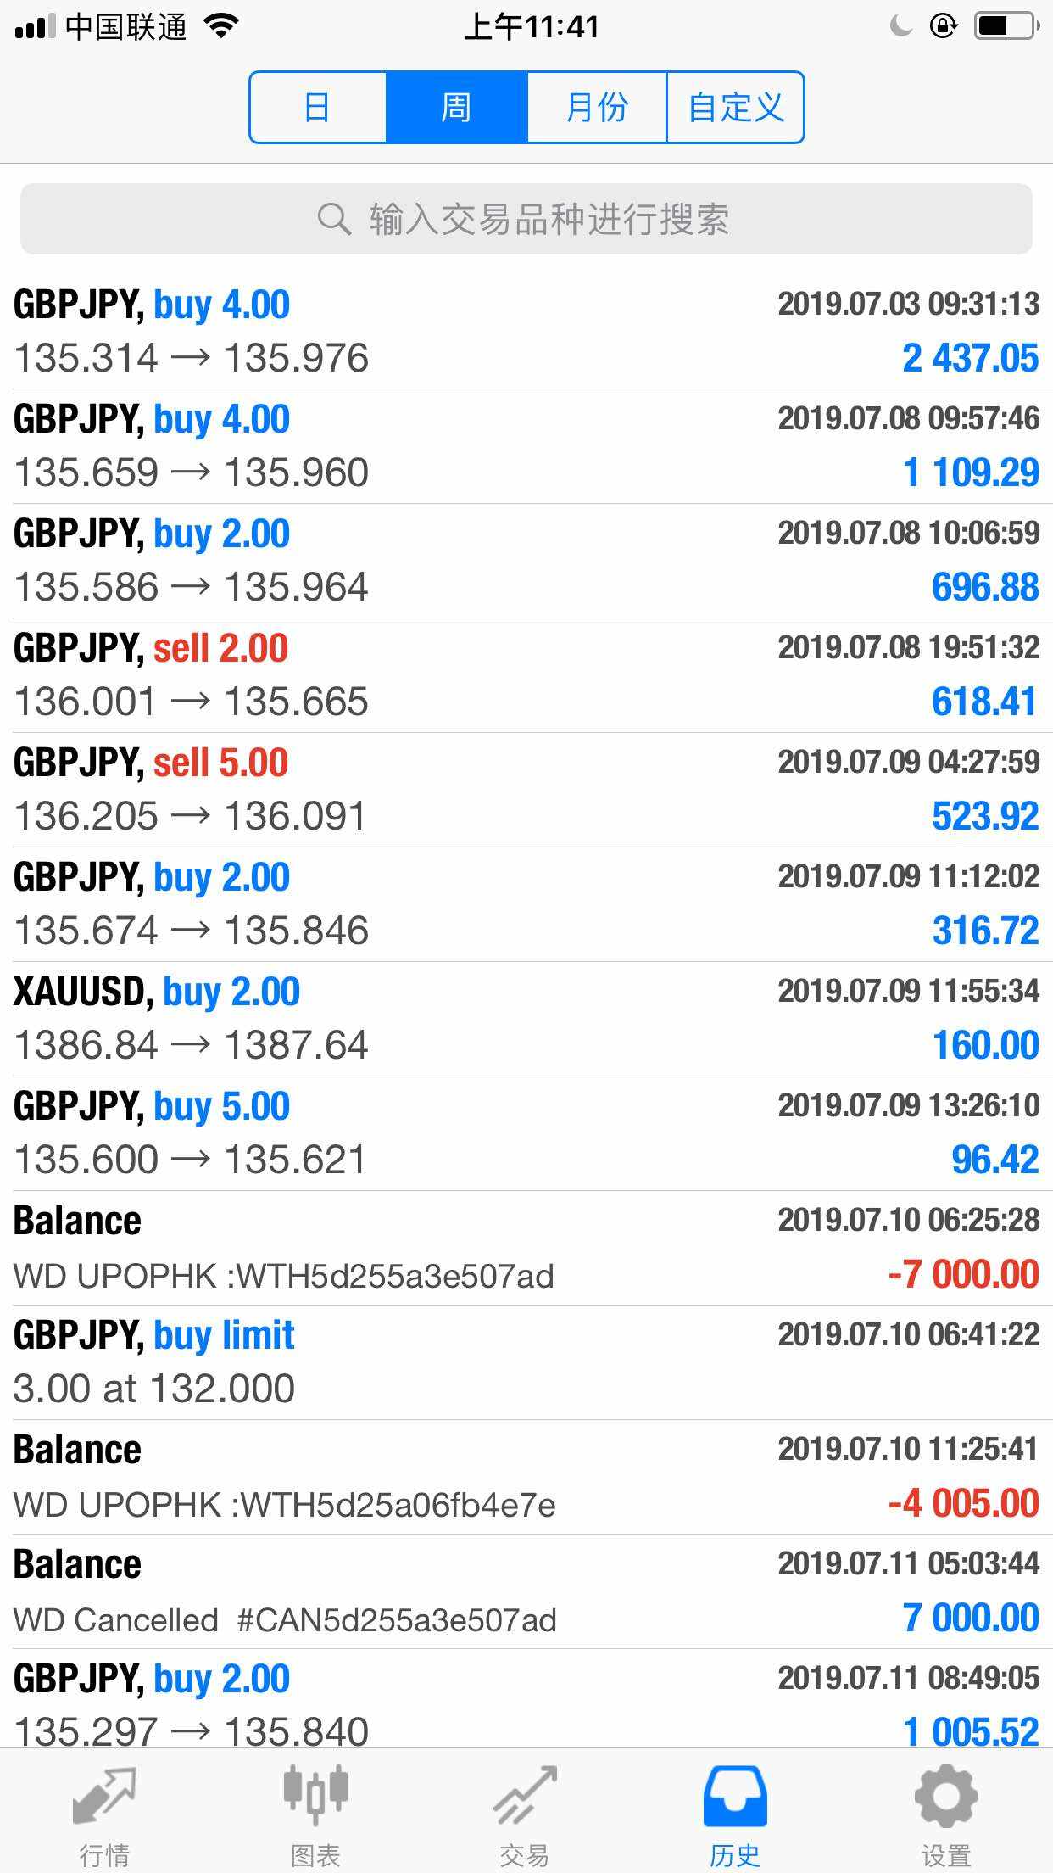Open the XAUUSD buy 2.00 trade entry

click(526, 1019)
